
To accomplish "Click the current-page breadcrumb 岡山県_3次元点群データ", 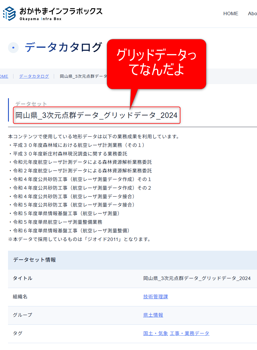I will tap(83, 76).
